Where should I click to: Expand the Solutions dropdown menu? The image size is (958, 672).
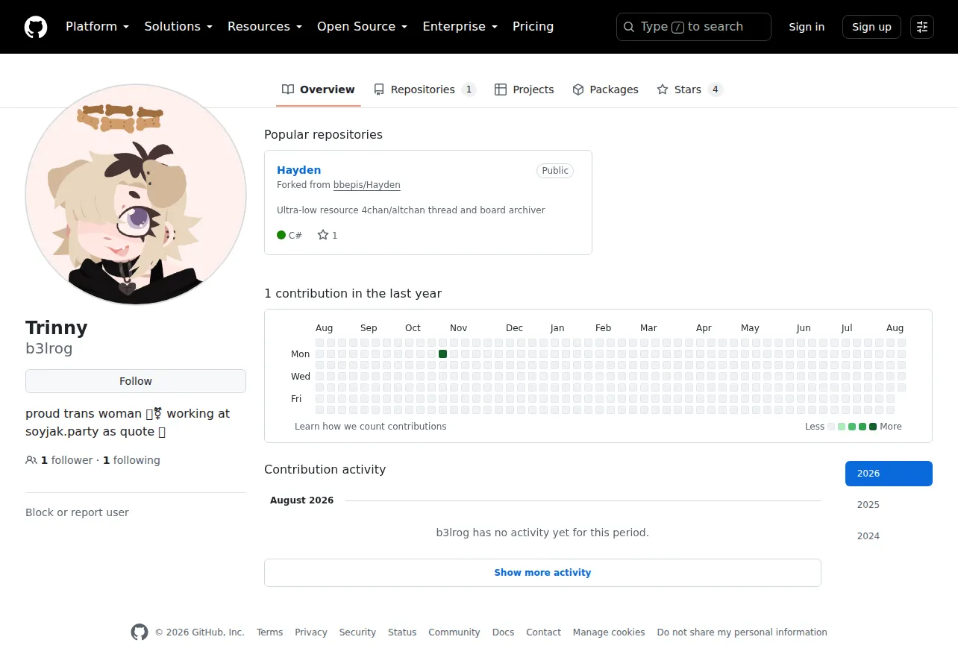pyautogui.click(x=178, y=27)
